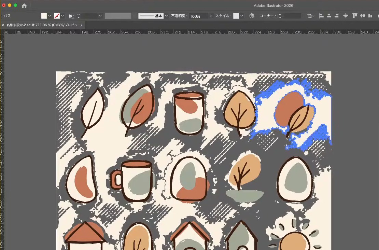Expand the fill color dropdown arrow
Viewport: 379px width, 250px height.
(50, 16)
